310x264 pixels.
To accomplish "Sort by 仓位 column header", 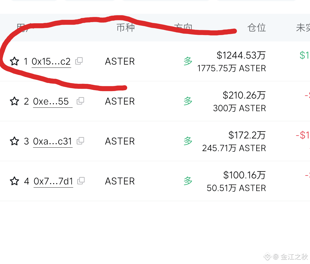I will 256,28.
